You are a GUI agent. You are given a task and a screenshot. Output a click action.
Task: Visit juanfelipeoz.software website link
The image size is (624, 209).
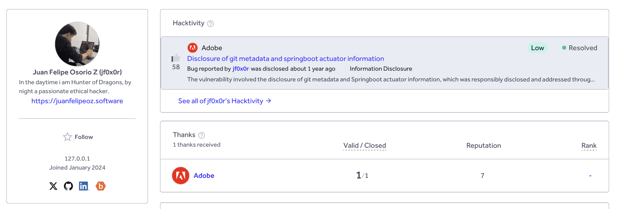pos(77,101)
